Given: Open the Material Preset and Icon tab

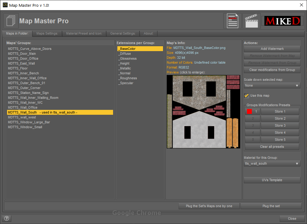Looking at the screenshot, I should pos(84,33).
